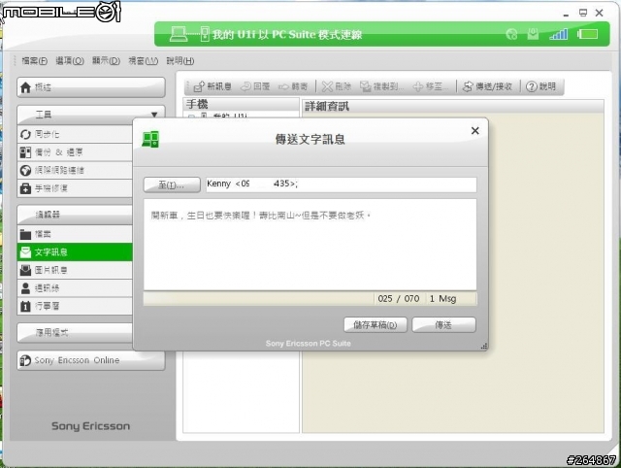This screenshot has width=621, height=468.
Task: Click the 手機 column header
Action: click(241, 104)
